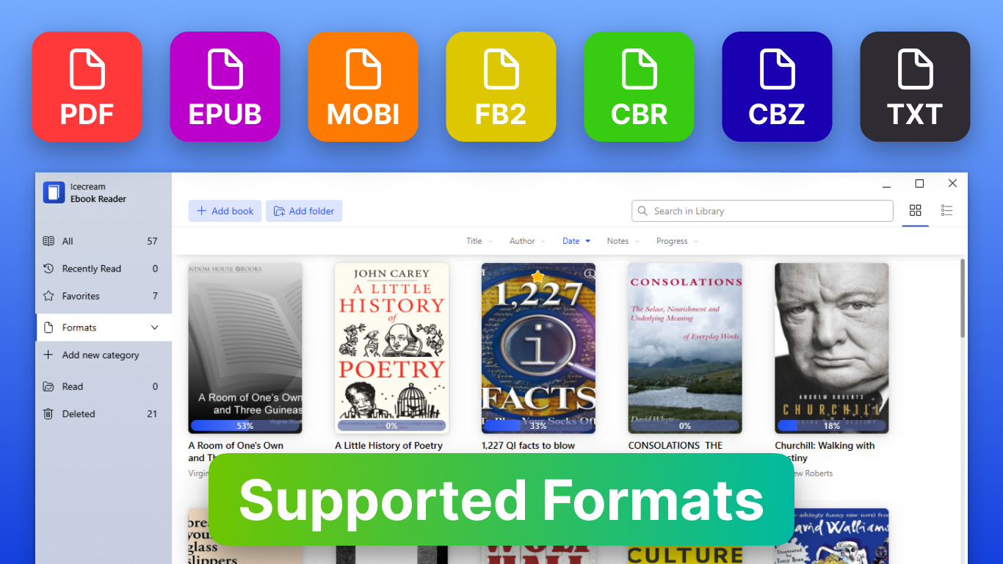
Task: Toggle favorite star on 1,227 QI Facts
Action: [x=538, y=277]
